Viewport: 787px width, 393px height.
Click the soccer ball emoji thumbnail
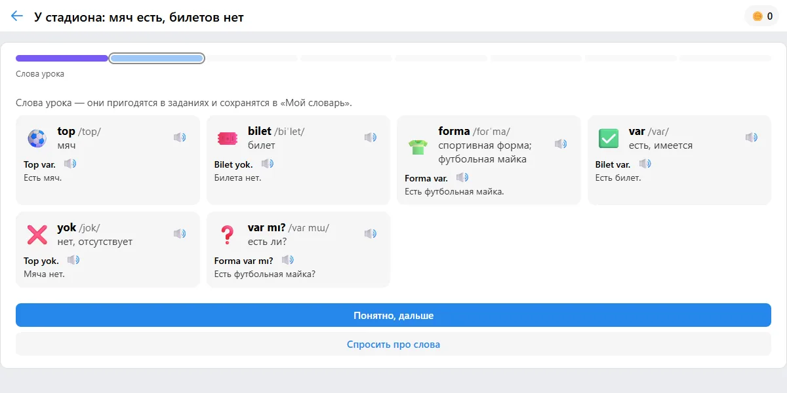(x=37, y=138)
